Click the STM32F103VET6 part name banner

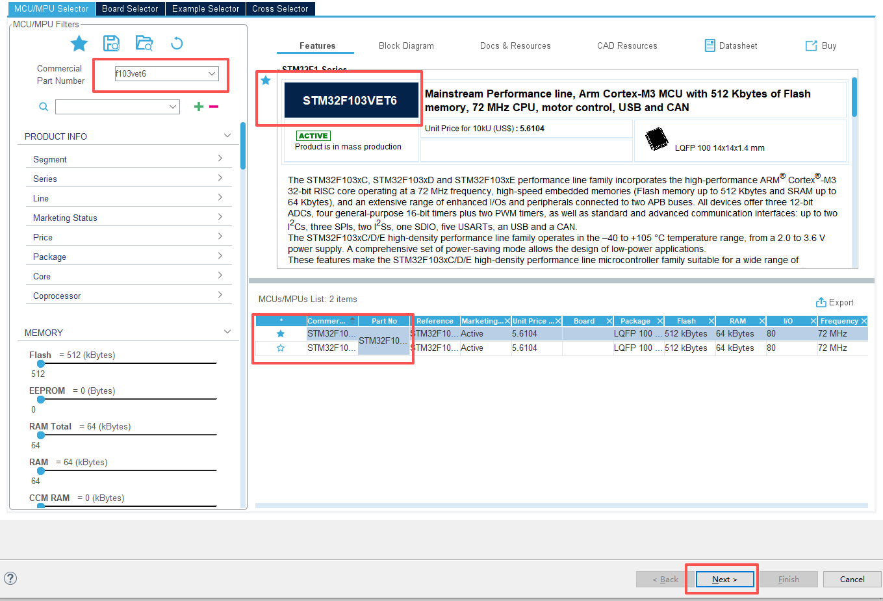point(351,100)
